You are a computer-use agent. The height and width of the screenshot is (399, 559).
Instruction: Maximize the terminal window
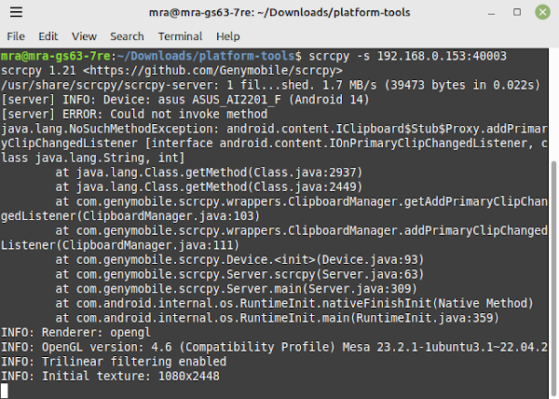[517, 12]
